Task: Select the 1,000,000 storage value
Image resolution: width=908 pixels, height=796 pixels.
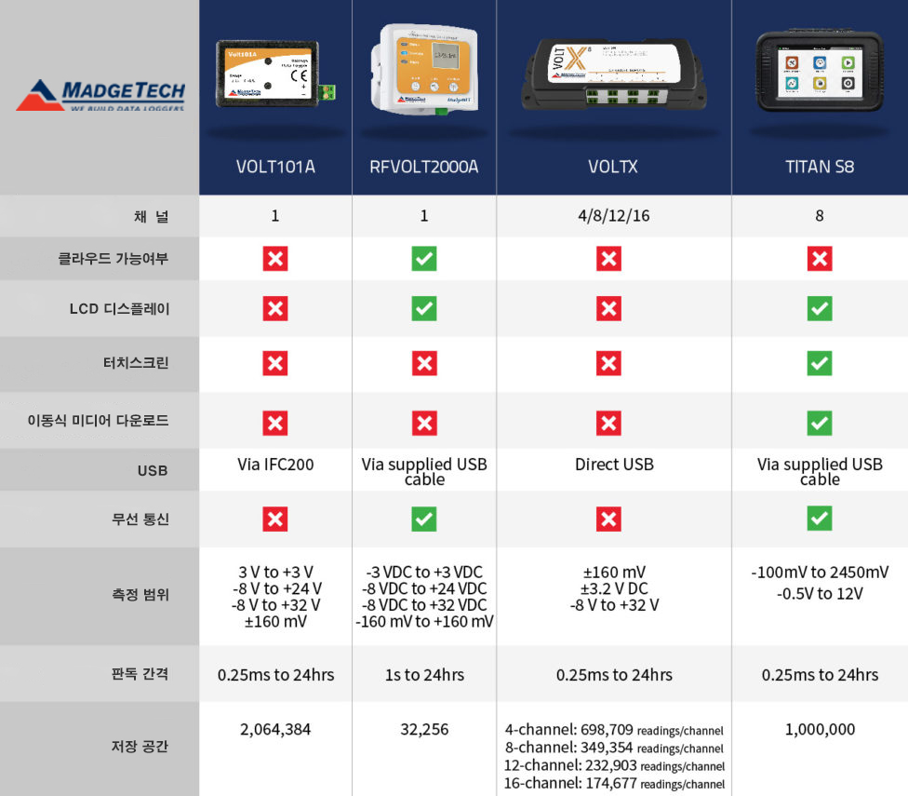Action: tap(820, 729)
